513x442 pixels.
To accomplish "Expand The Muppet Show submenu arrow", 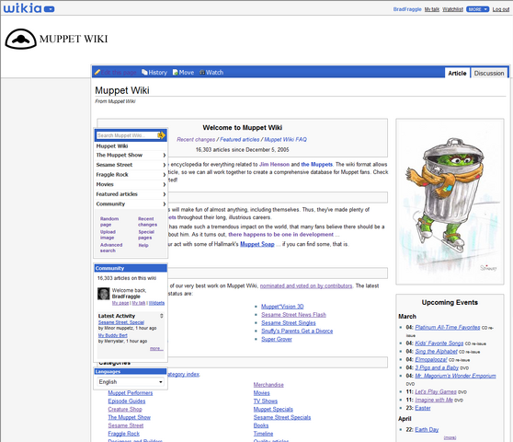I will 165,156.
